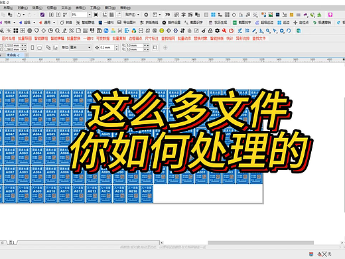Click the page width input field
The height and width of the screenshot is (259, 345).
click(x=12, y=45)
